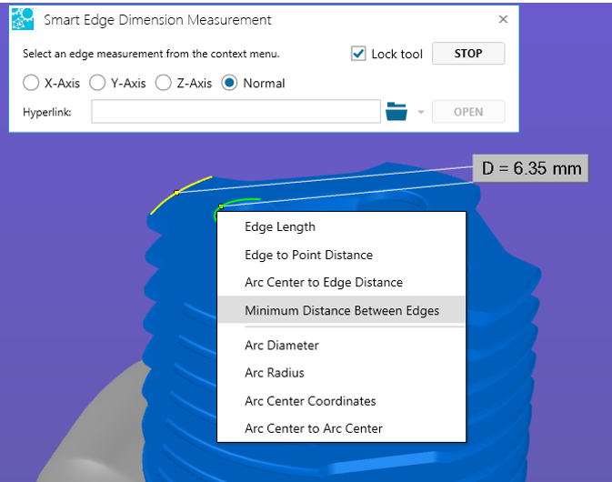
Task: Select the Normal radio button
Action: point(229,83)
